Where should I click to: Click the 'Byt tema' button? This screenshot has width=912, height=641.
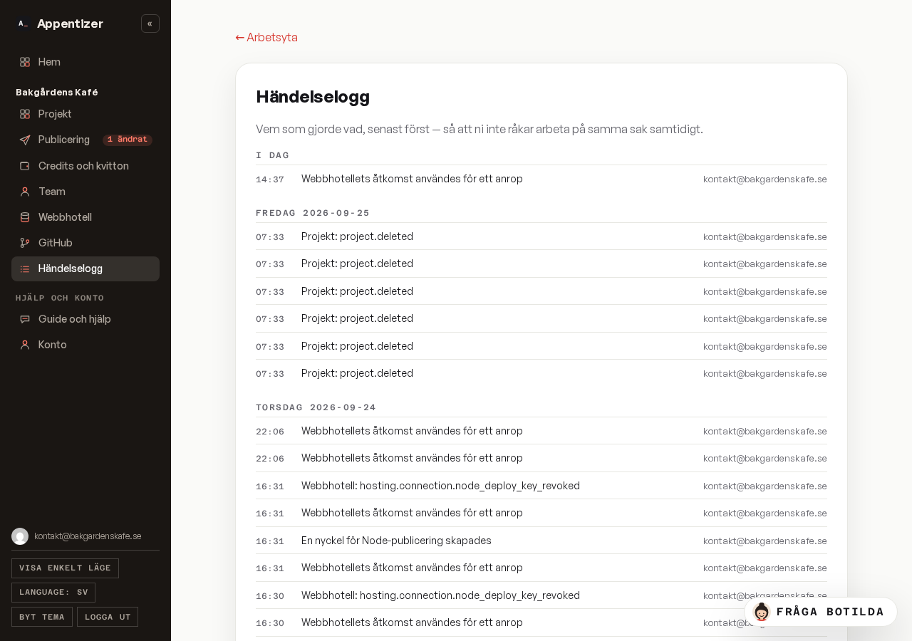[x=42, y=617]
